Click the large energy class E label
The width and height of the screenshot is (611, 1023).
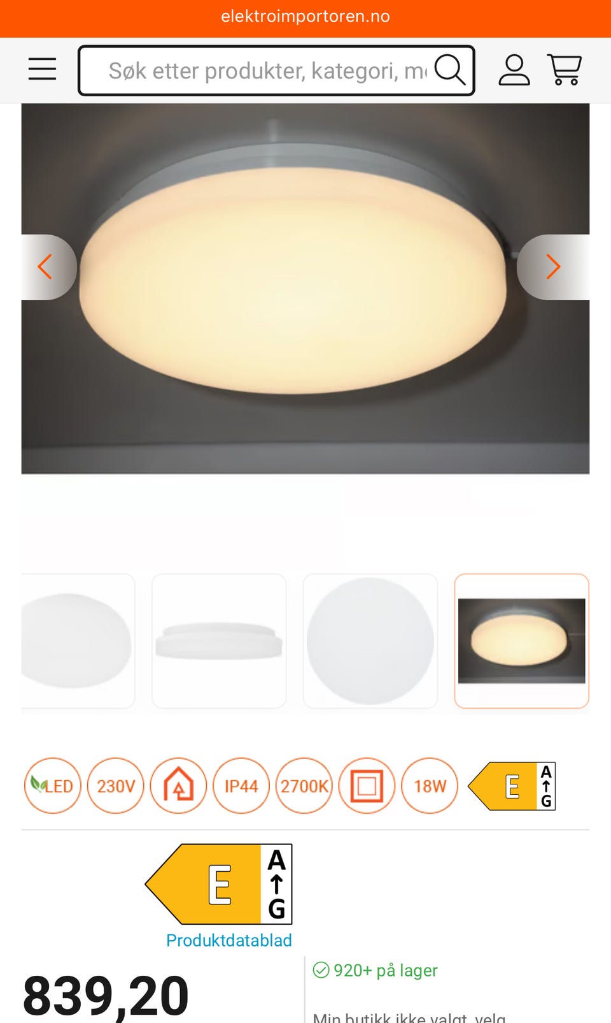[219, 884]
